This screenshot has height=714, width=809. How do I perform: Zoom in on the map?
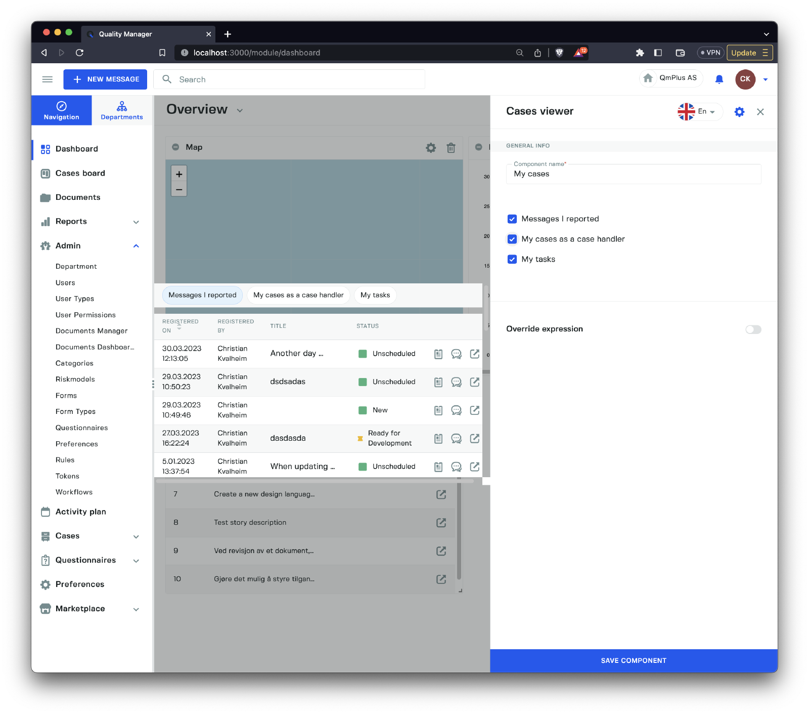(x=179, y=174)
